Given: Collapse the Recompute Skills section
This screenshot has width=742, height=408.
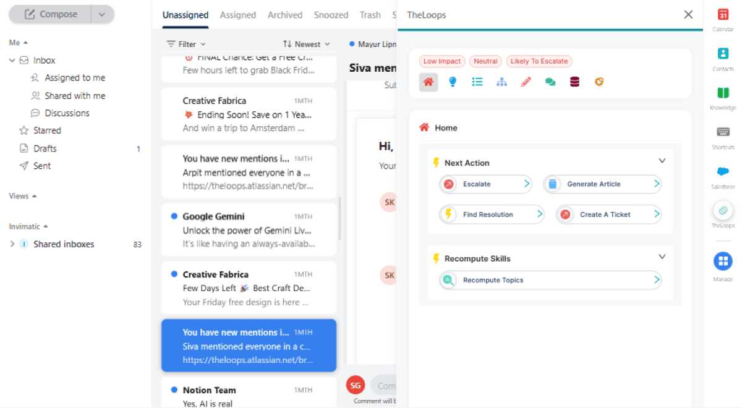Looking at the screenshot, I should pos(662,257).
